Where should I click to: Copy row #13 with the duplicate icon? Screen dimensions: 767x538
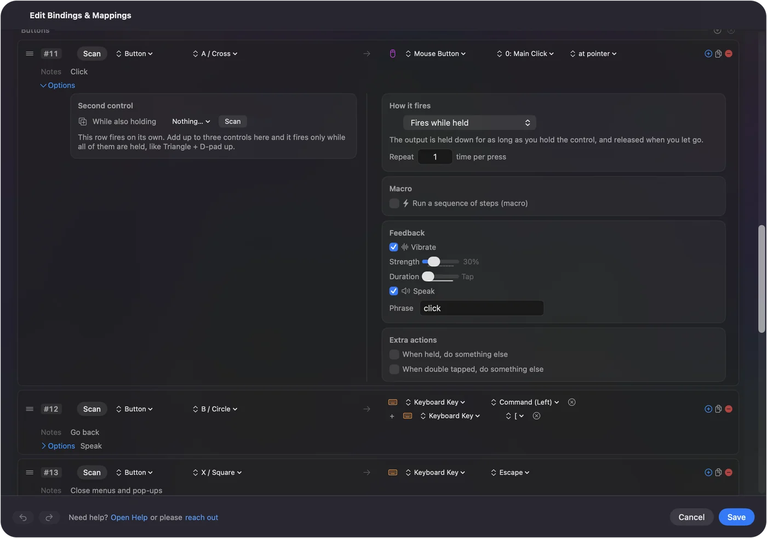(x=718, y=473)
